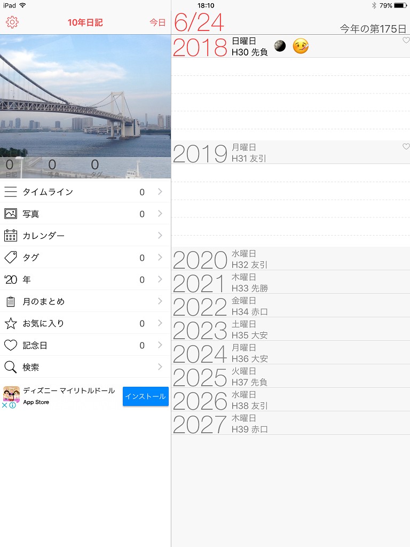
Task: Toggle the heart favorite on 2018 entry
Action: [x=406, y=41]
